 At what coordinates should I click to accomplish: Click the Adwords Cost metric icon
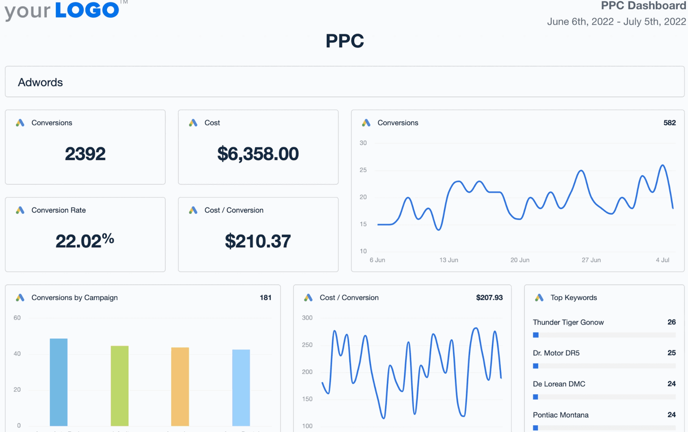point(194,122)
